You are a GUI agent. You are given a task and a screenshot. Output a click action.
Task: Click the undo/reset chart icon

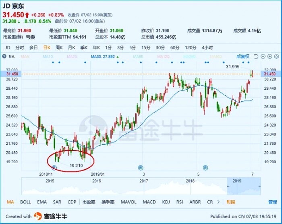[x=256, y=57]
